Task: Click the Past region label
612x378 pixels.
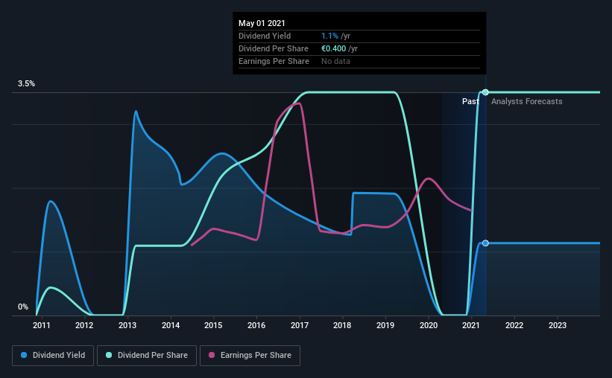Action: point(470,101)
